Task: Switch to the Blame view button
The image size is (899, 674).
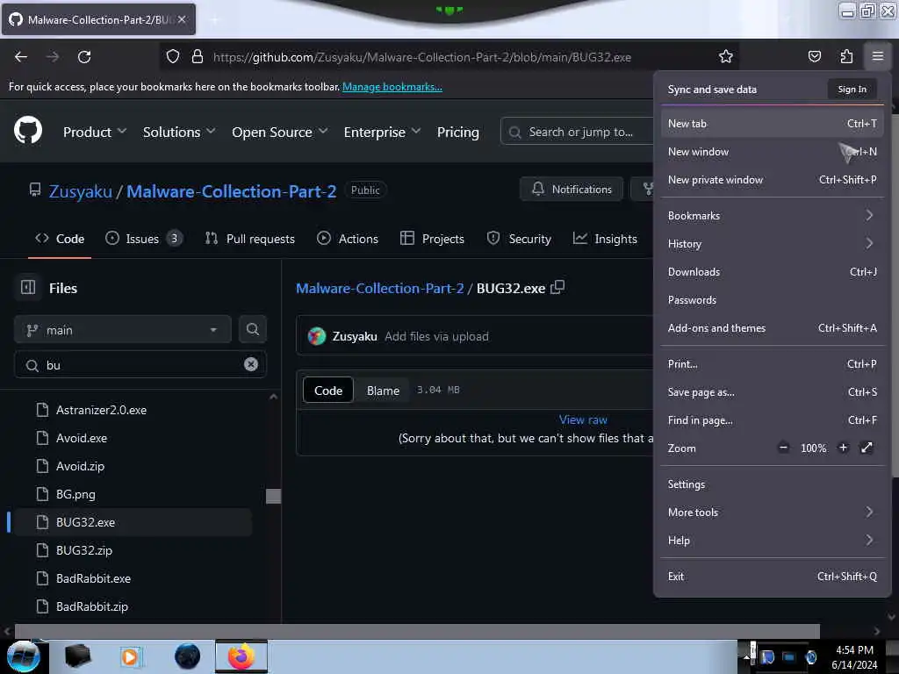Action: 383,391
